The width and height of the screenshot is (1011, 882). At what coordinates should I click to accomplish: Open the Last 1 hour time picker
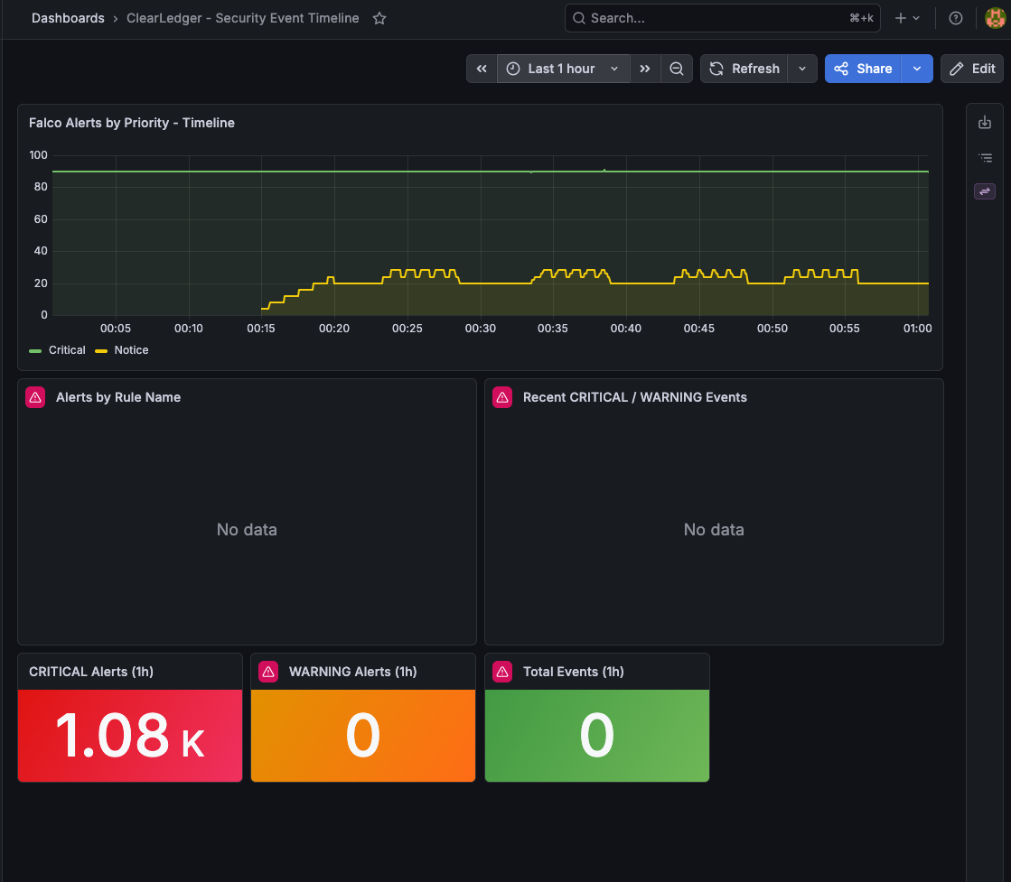[563, 69]
